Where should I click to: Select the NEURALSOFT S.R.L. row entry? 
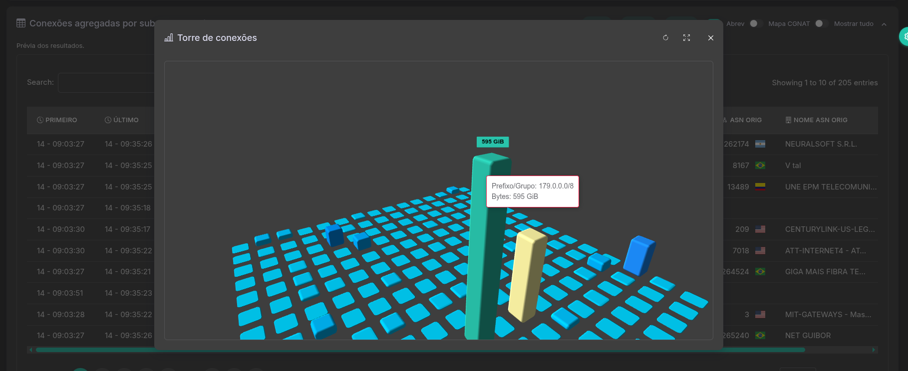[x=821, y=144]
